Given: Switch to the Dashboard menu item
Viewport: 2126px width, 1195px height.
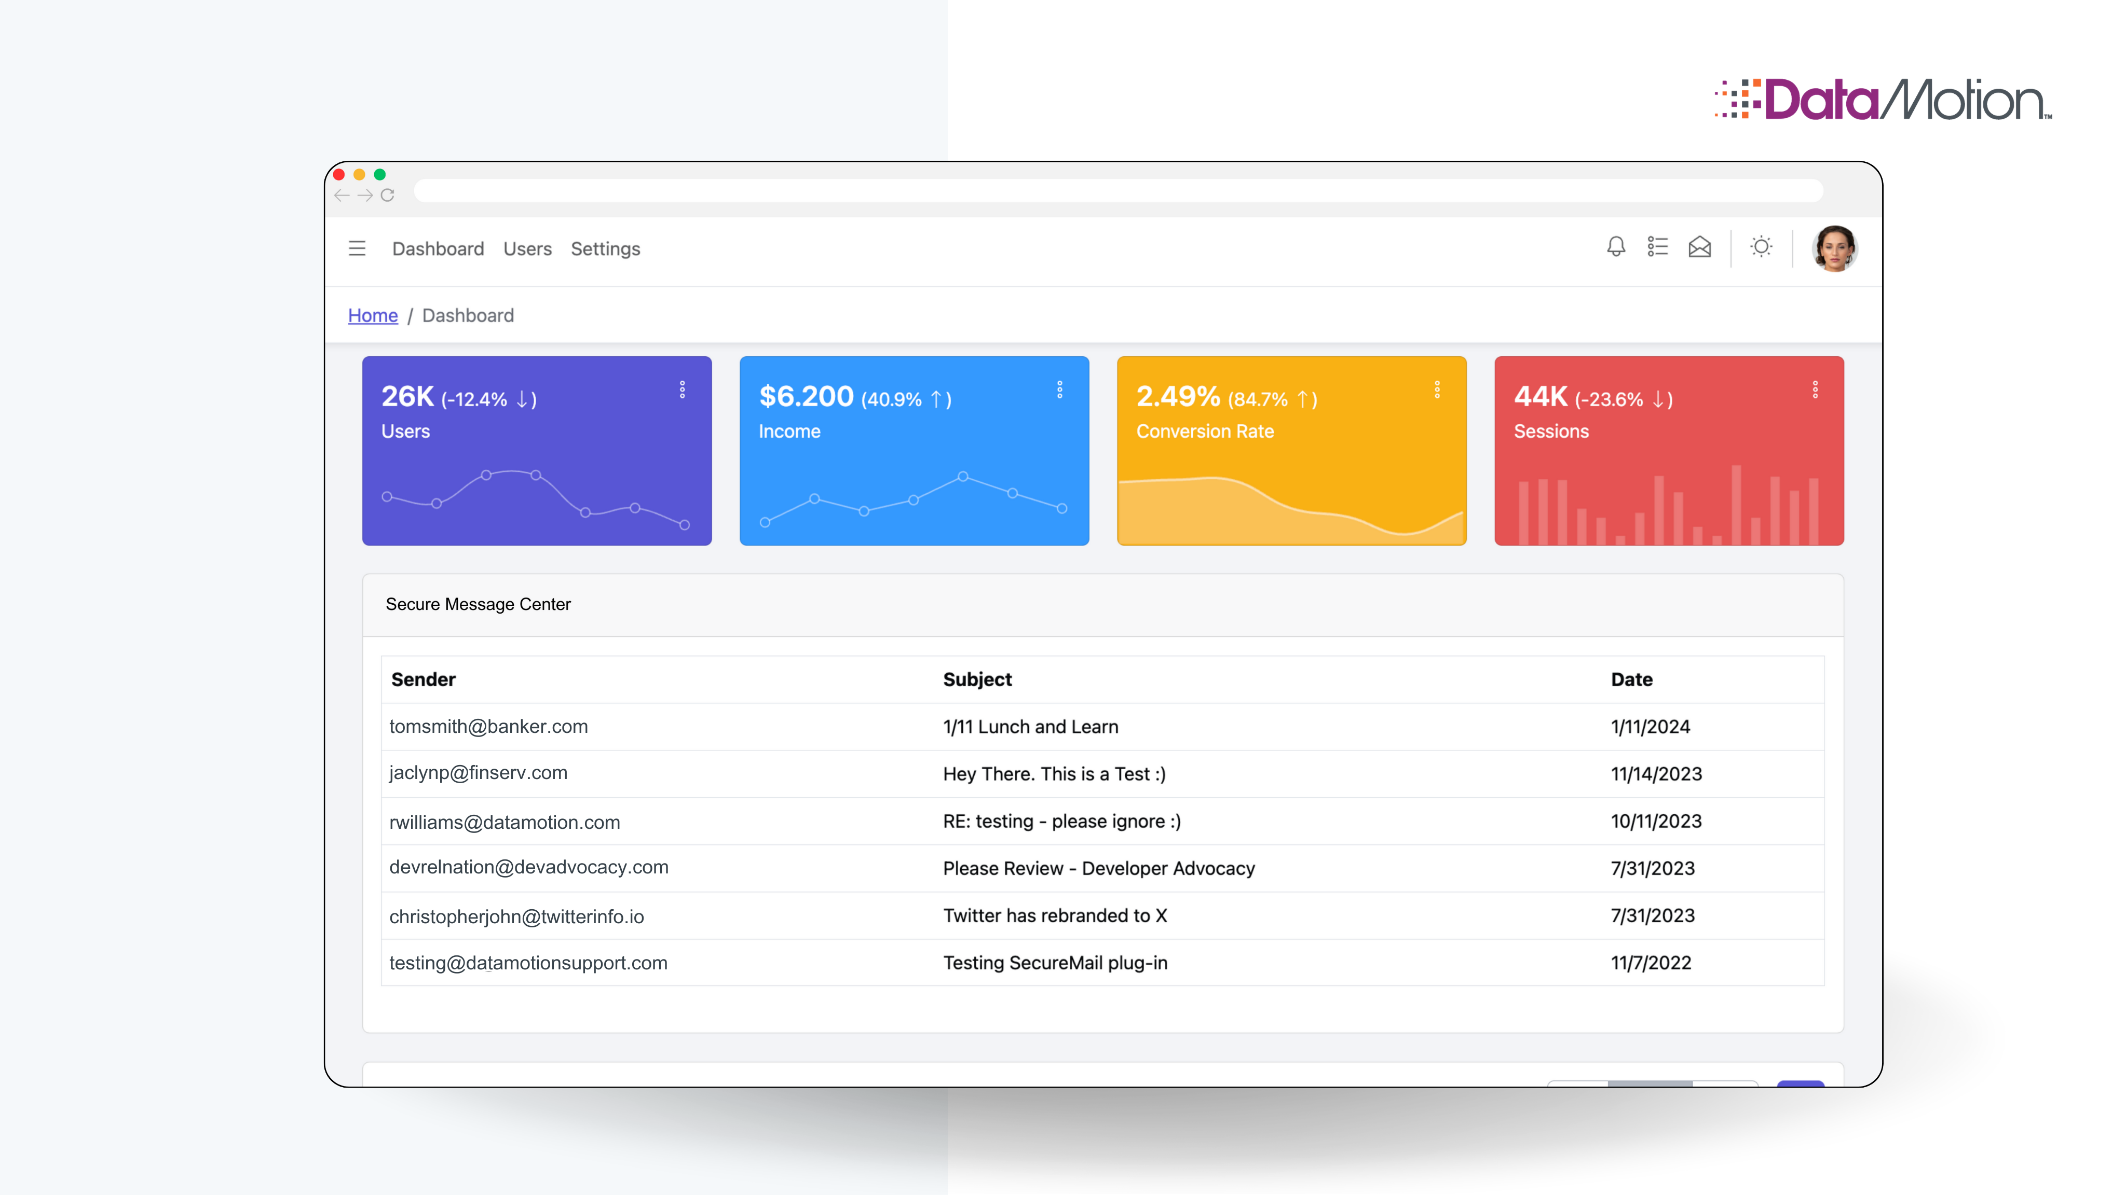Looking at the screenshot, I should click(438, 249).
